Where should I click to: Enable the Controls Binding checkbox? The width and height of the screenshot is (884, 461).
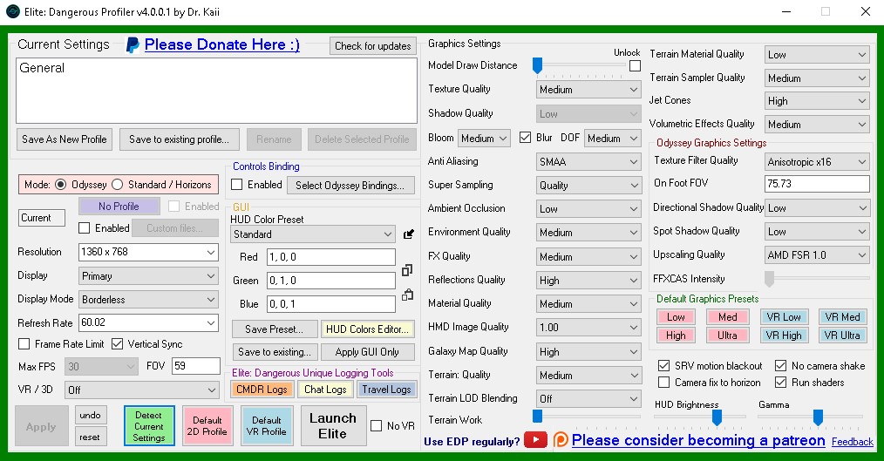click(x=237, y=184)
